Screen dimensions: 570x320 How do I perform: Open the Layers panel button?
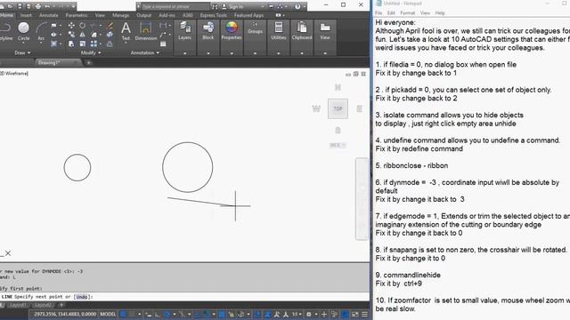[184, 31]
